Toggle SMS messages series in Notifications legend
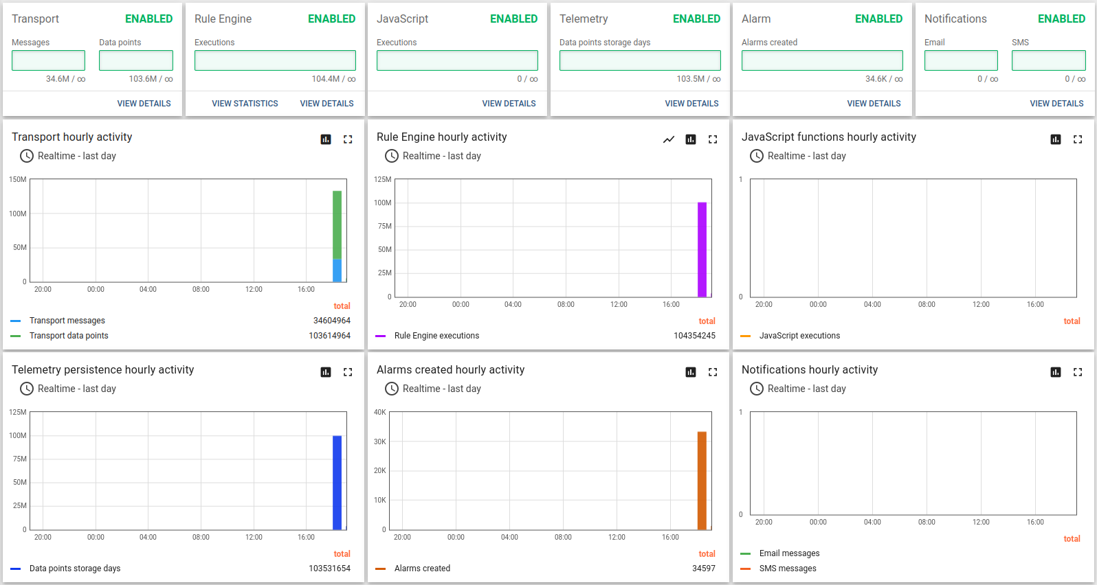Viewport: 1097px width, 585px height. tap(788, 569)
